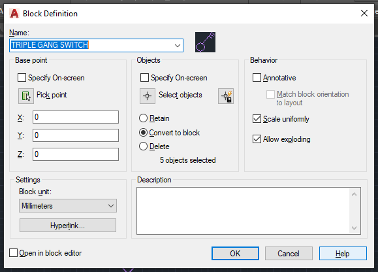Close the Block Definition dialog
This screenshot has height=272, width=378.
(364, 13)
